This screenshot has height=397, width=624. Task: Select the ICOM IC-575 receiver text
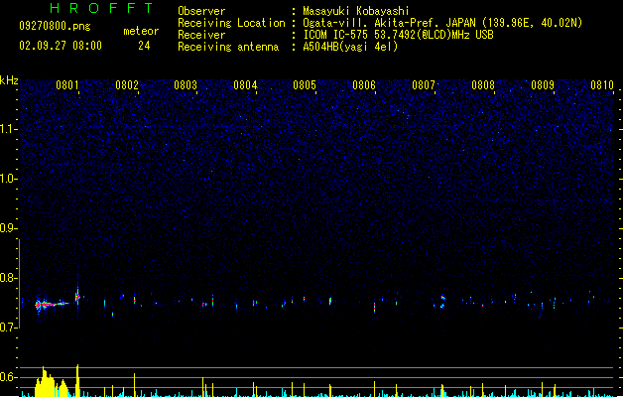[x=398, y=35]
